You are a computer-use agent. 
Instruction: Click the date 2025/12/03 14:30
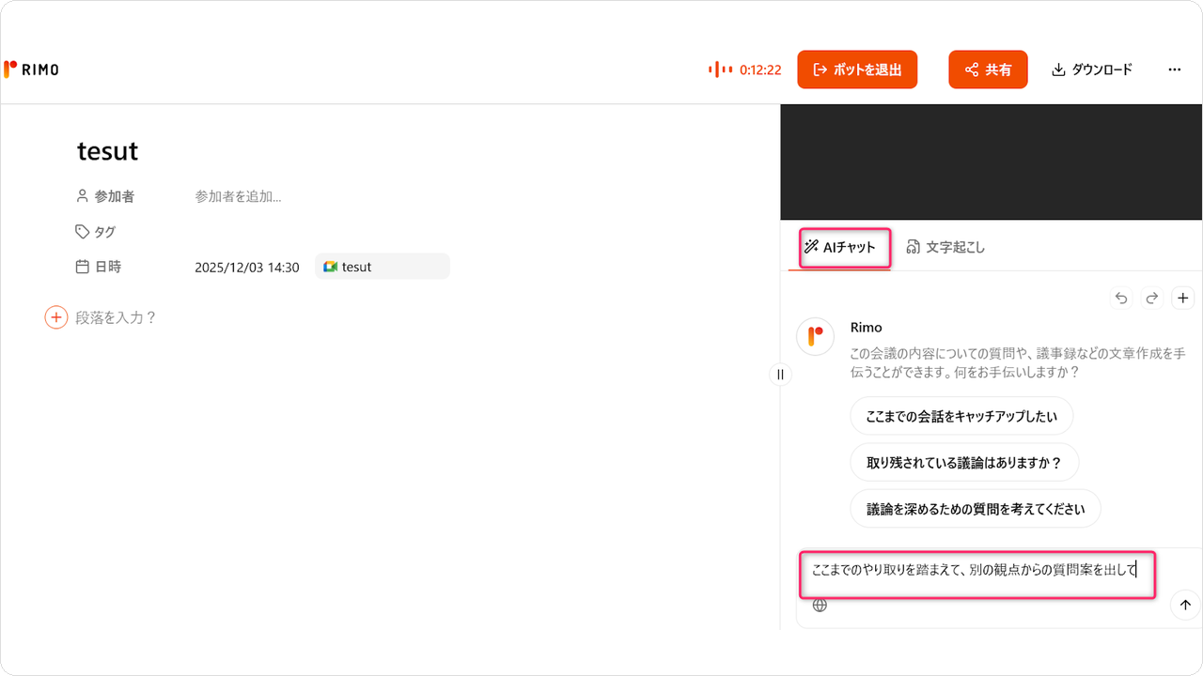(x=247, y=267)
